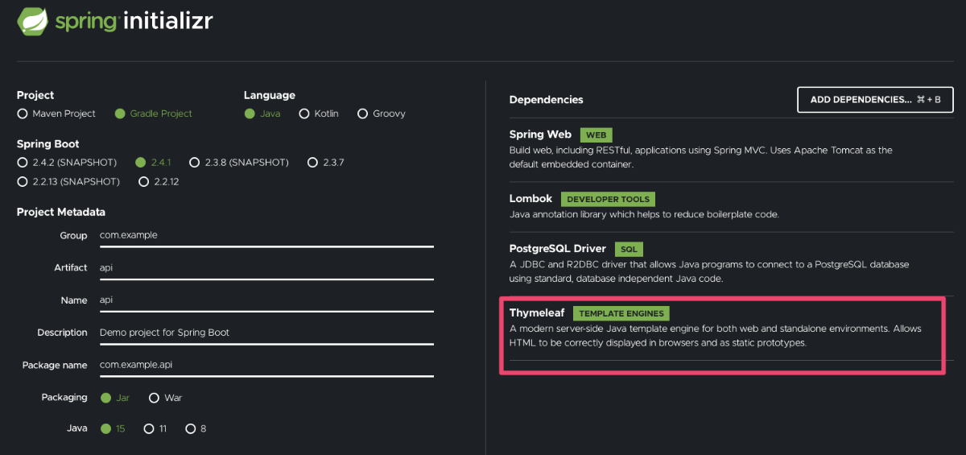Screen dimensions: 966x455
Task: Select Spring Boot 2.4.2 (SNAPSHOT)
Action: coord(67,162)
